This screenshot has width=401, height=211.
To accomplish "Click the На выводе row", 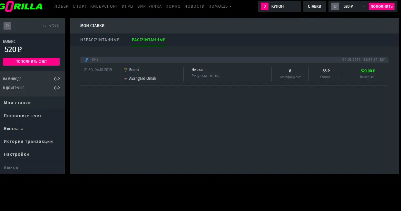I will pyautogui.click(x=31, y=79).
